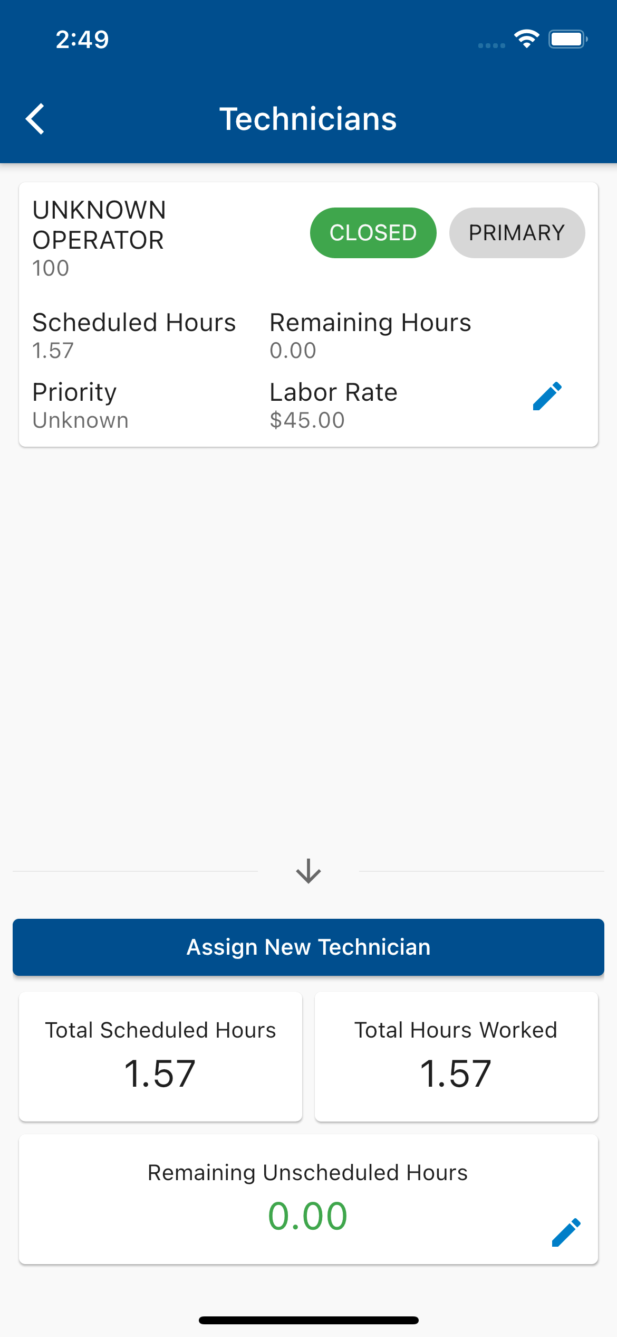
Task: Tap the Labor Rate $45.00 value
Action: [307, 420]
